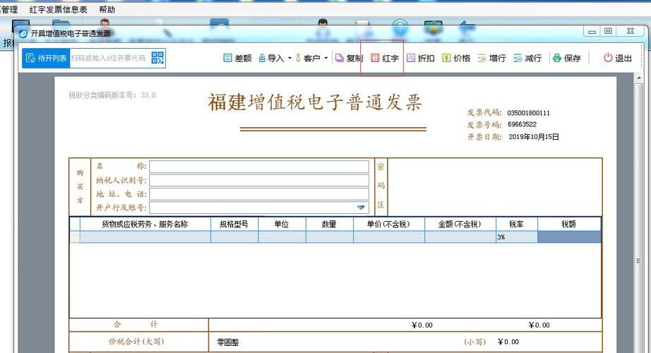Click the 导入 import button
651x353 pixels.
(x=272, y=58)
